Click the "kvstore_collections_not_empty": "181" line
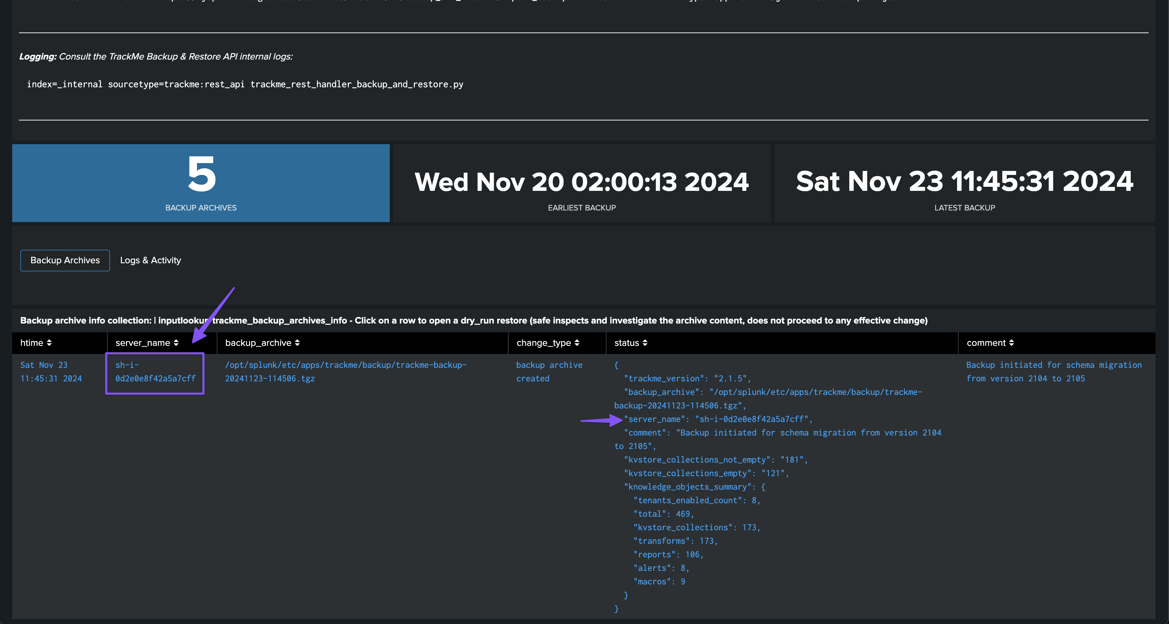The height and width of the screenshot is (624, 1169). [716, 460]
